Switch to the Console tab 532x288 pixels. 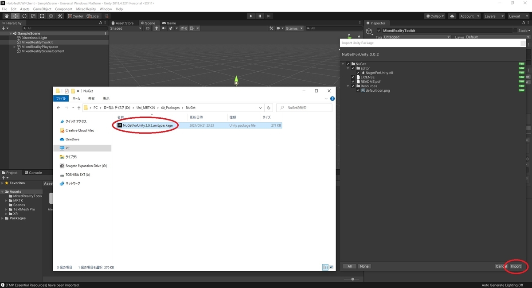click(33, 173)
